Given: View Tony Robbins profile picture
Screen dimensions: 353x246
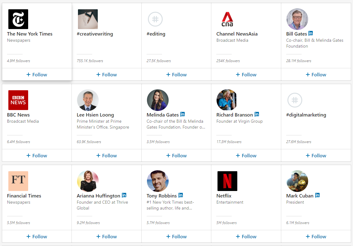Looking at the screenshot, I should 158,181.
